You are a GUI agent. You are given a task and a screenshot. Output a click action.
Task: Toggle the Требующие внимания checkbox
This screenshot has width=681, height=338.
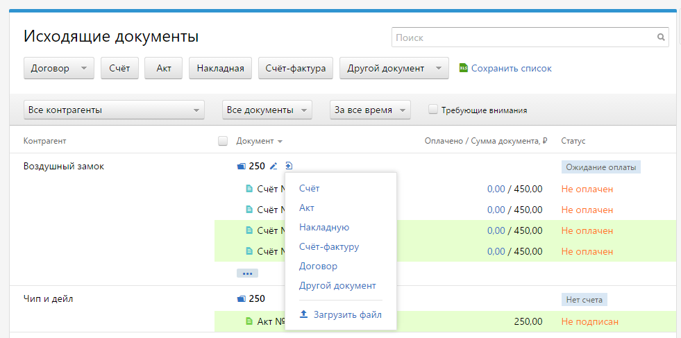(x=432, y=110)
